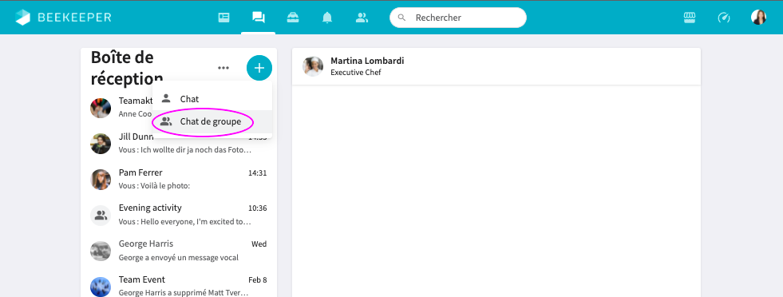Open the people directory icon
The height and width of the screenshot is (297, 783).
(362, 18)
